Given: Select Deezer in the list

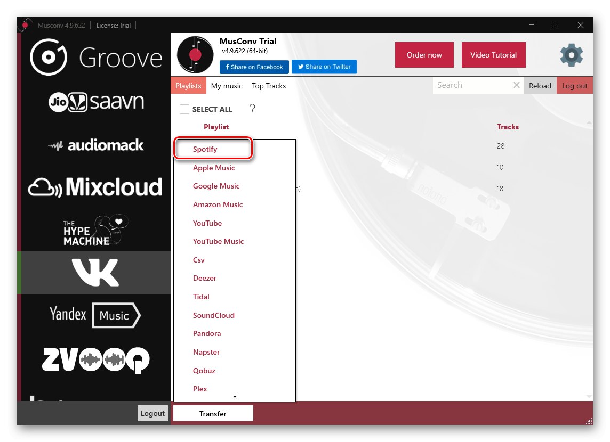Looking at the screenshot, I should (x=205, y=278).
